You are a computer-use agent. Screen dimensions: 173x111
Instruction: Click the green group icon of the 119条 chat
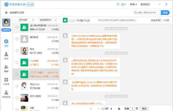point(24,62)
